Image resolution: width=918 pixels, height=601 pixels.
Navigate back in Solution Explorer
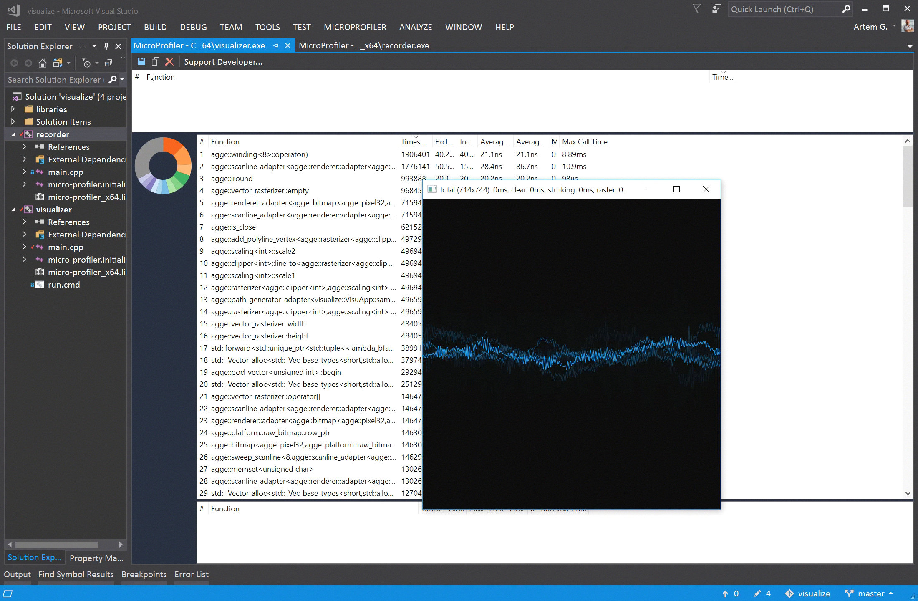point(14,63)
